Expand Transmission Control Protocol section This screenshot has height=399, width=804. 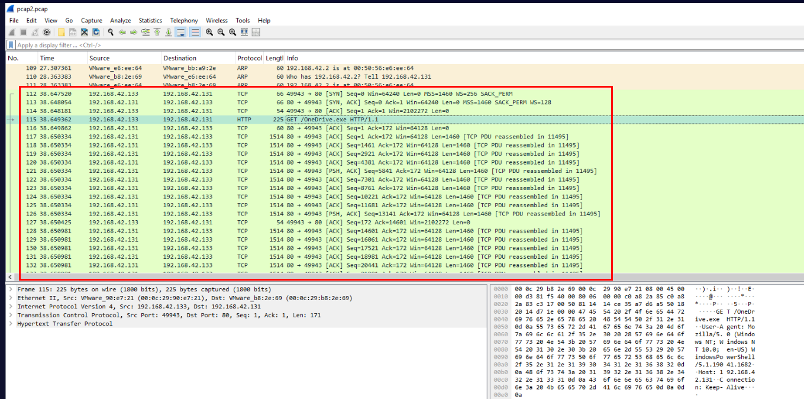pos(11,316)
